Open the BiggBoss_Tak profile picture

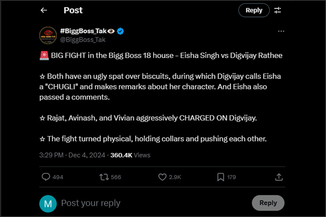tap(48, 35)
